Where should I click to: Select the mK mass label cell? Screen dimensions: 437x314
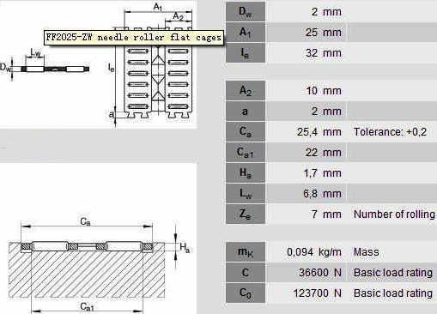coord(246,252)
